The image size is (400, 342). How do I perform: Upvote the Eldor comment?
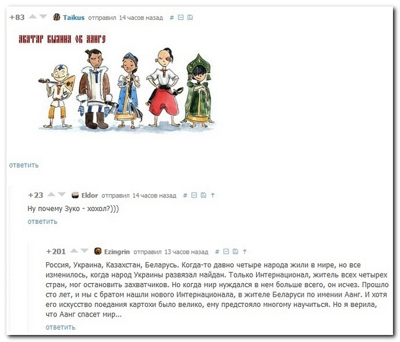(x=51, y=195)
